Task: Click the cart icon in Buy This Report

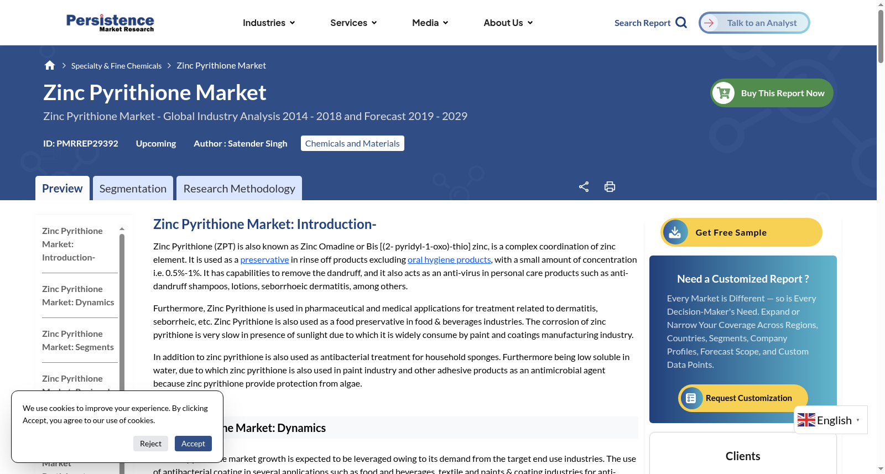Action: click(723, 93)
